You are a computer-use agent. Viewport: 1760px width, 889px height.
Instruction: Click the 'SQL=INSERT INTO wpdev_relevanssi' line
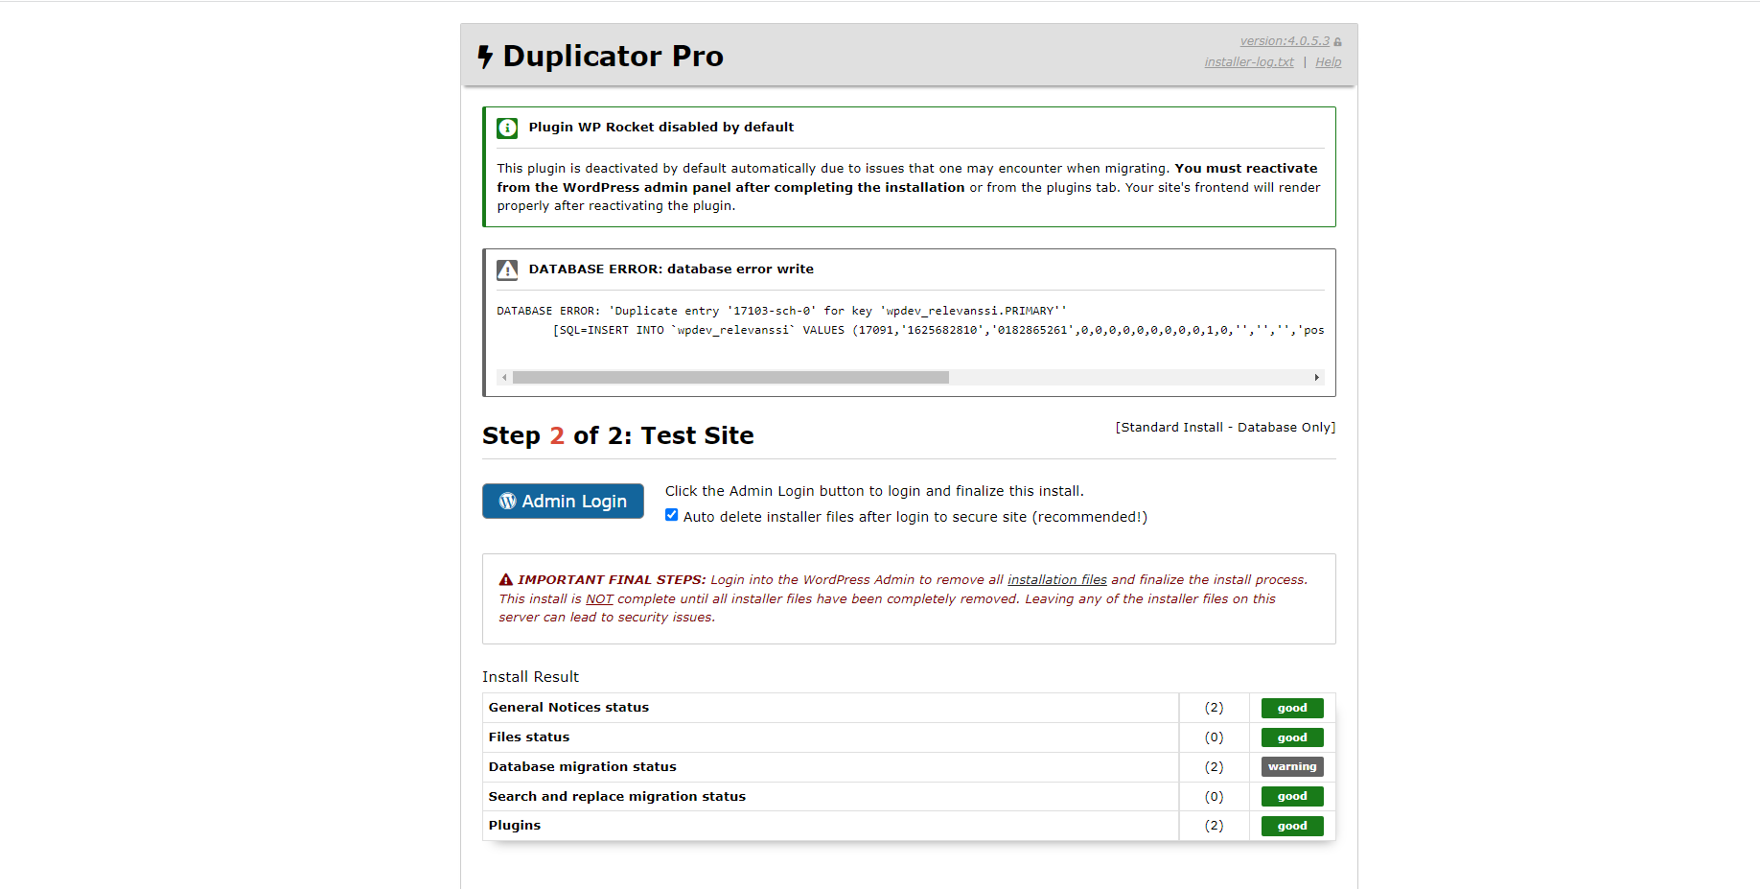click(x=938, y=330)
